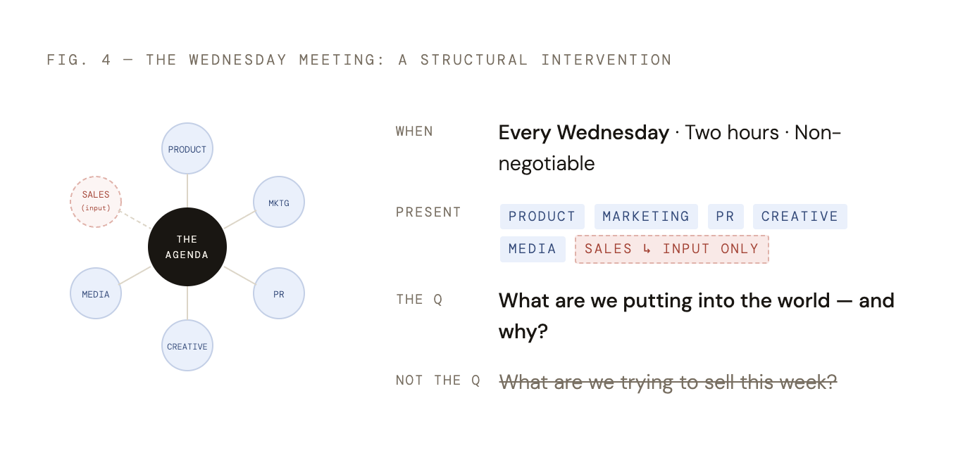Click the FIG. 4 figure title
The width and height of the screenshot is (958, 467).
(x=359, y=60)
